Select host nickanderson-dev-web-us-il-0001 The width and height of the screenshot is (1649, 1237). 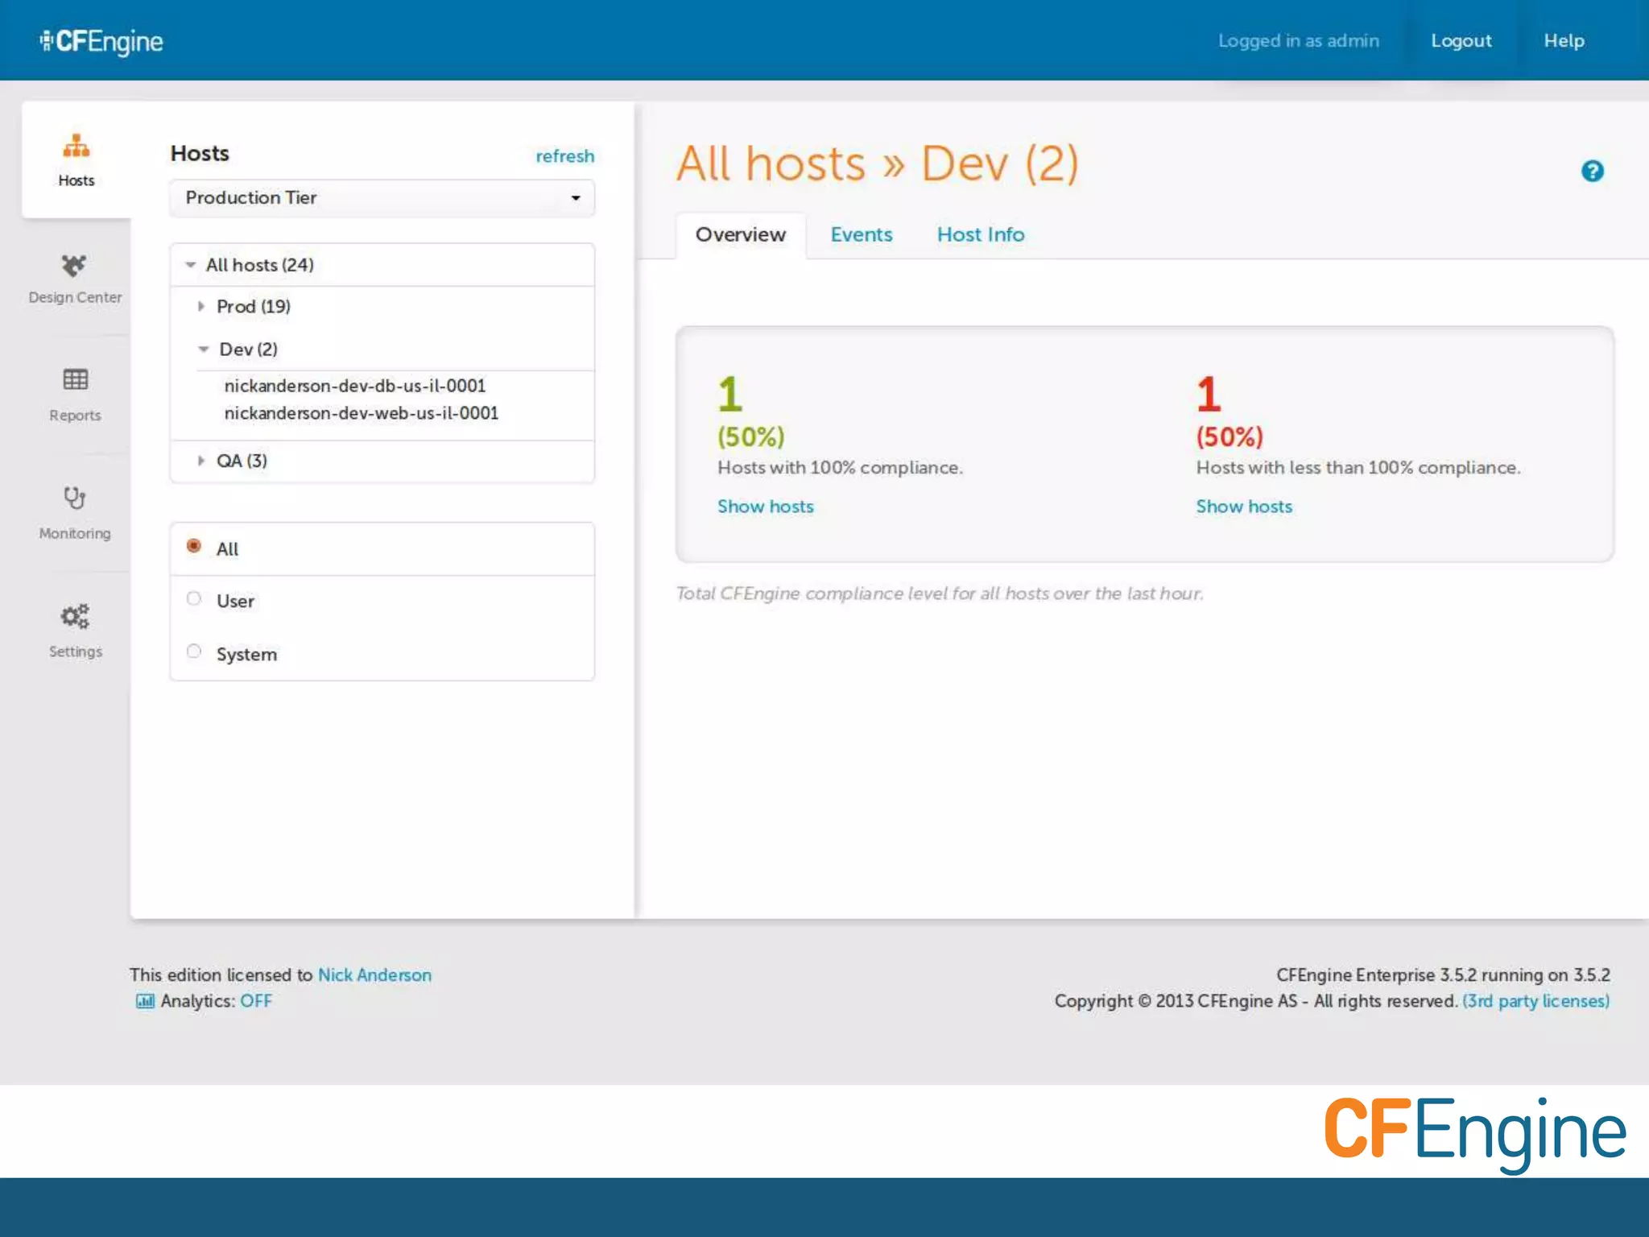tap(361, 413)
